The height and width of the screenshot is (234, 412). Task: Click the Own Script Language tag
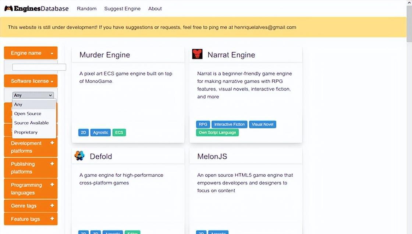(217, 133)
